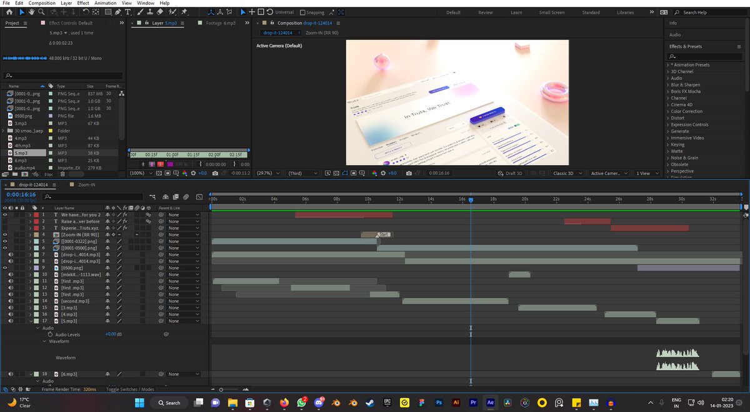Image resolution: width=750 pixels, height=412 pixels.
Task: Select the Type tool
Action: click(127, 12)
